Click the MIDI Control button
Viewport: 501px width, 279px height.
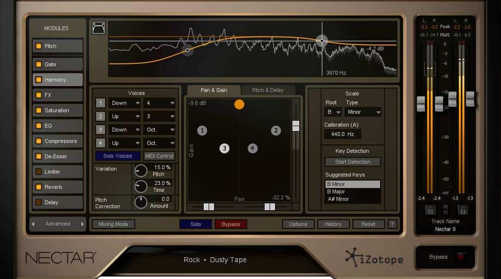pos(159,156)
